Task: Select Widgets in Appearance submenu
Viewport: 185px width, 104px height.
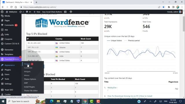Action: pyautogui.click(x=27, y=72)
